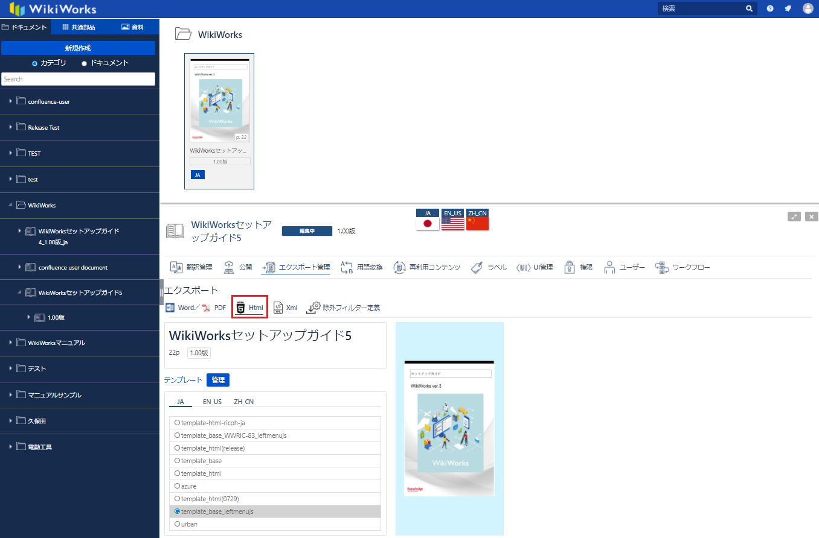The image size is (819, 538).
Task: Click the publish (公開) icon
Action: coord(229,267)
